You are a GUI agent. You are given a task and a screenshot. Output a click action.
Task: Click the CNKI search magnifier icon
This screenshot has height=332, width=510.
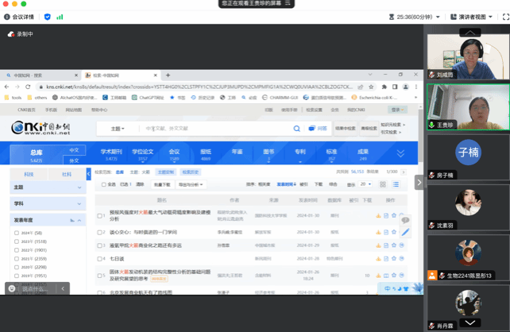[297, 128]
